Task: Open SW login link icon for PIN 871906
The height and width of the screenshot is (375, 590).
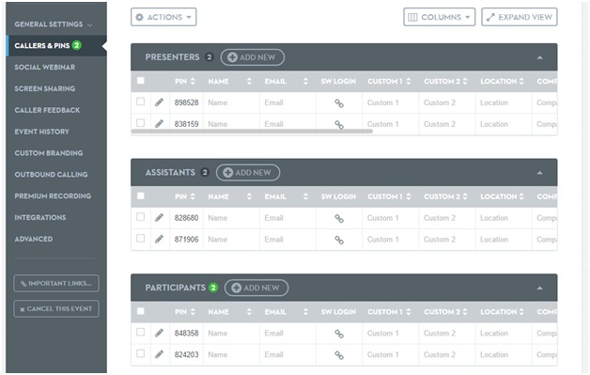Action: tap(339, 240)
